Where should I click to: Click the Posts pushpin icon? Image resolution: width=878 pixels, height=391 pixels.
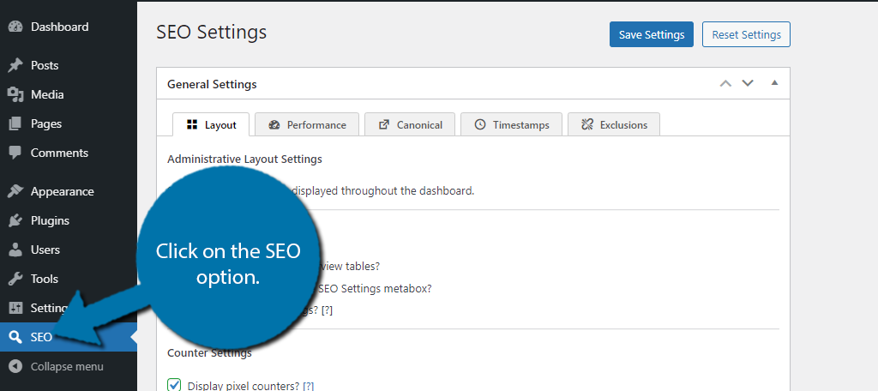tap(15, 65)
